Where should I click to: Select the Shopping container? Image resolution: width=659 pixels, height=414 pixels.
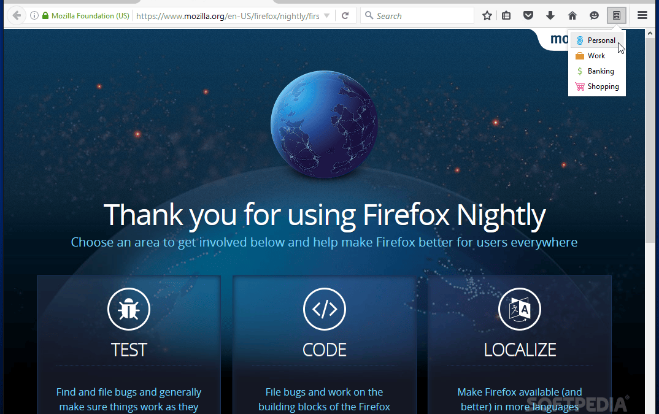tap(597, 86)
